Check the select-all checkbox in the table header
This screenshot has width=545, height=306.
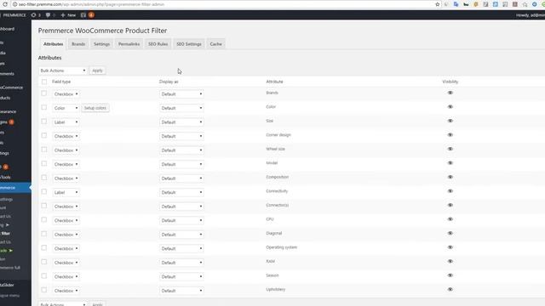44,82
